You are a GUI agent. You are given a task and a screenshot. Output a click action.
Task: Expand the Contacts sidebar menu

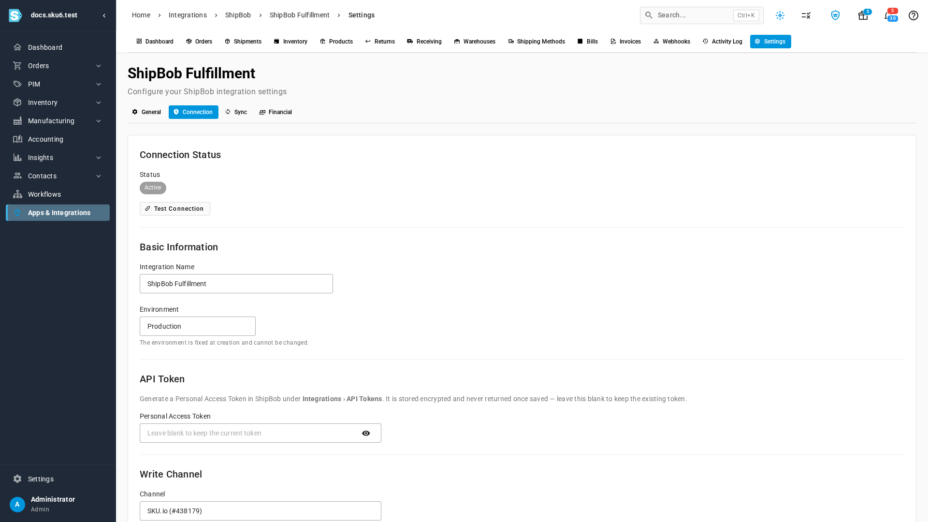point(99,176)
